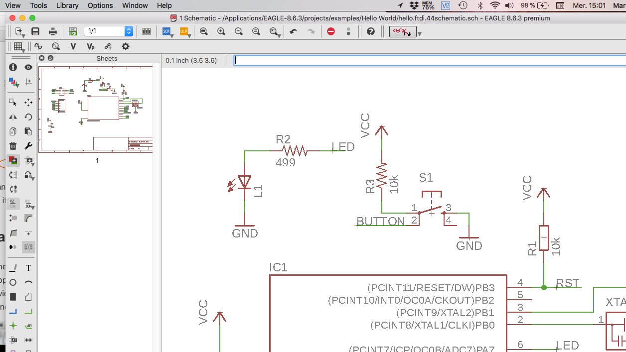Screen dimensions: 626x352
Task: Open the View menu
Action: pos(12,5)
